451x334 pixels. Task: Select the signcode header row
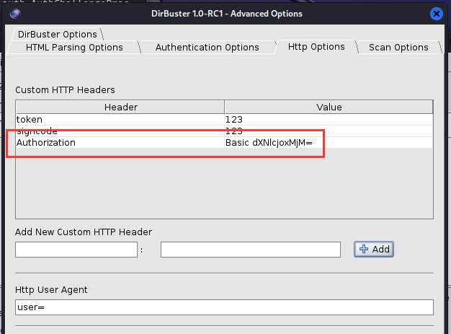[x=224, y=131]
